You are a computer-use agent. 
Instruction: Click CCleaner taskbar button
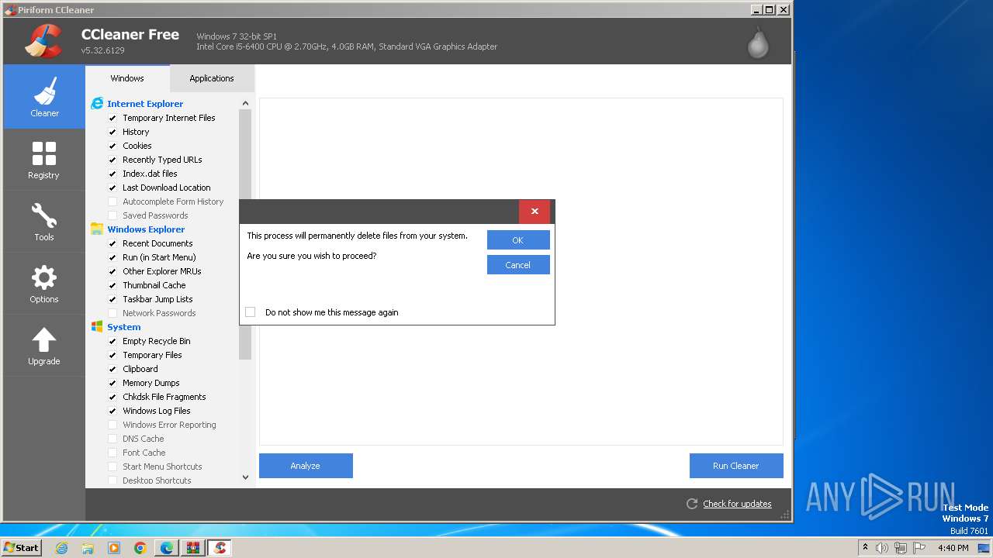point(220,548)
